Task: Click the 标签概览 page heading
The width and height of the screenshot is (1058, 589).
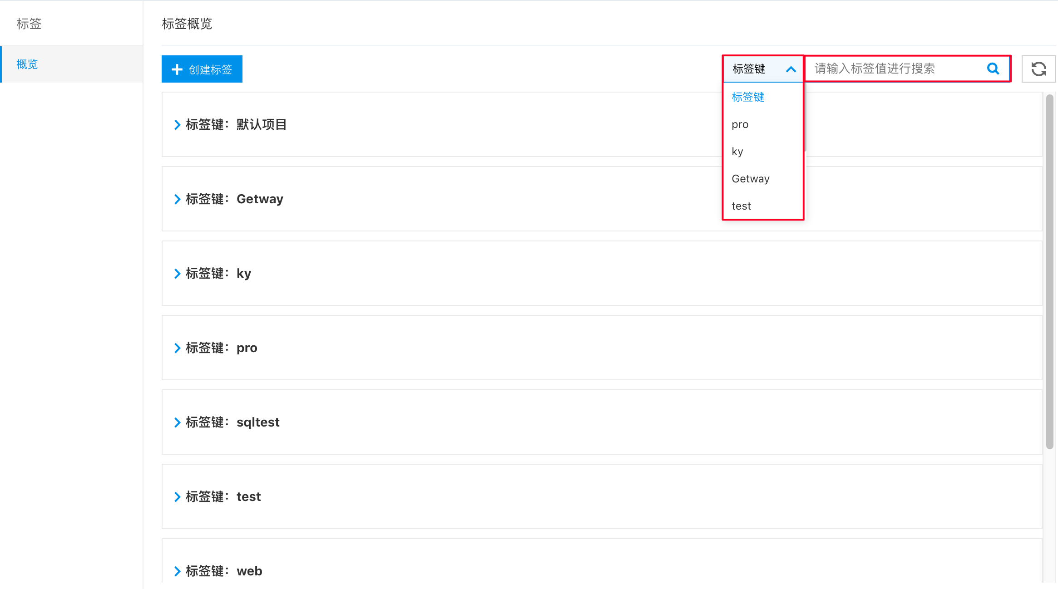Action: 187,24
